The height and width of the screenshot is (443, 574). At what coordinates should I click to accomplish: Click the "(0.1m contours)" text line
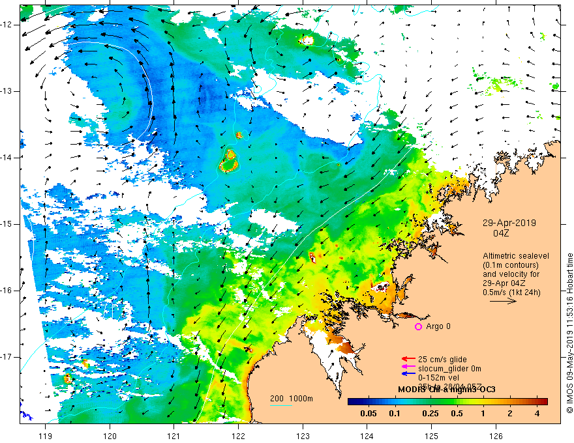[510, 265]
